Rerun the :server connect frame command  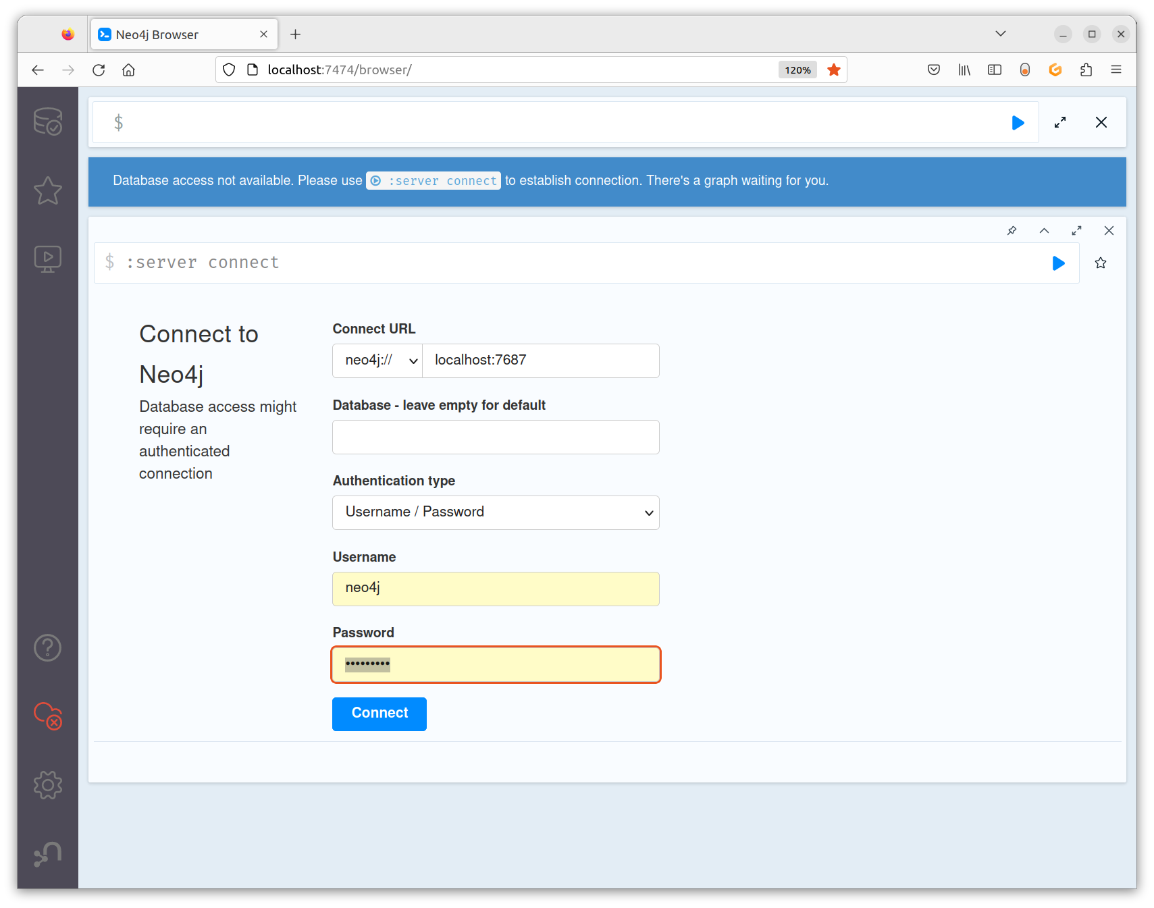click(1058, 263)
